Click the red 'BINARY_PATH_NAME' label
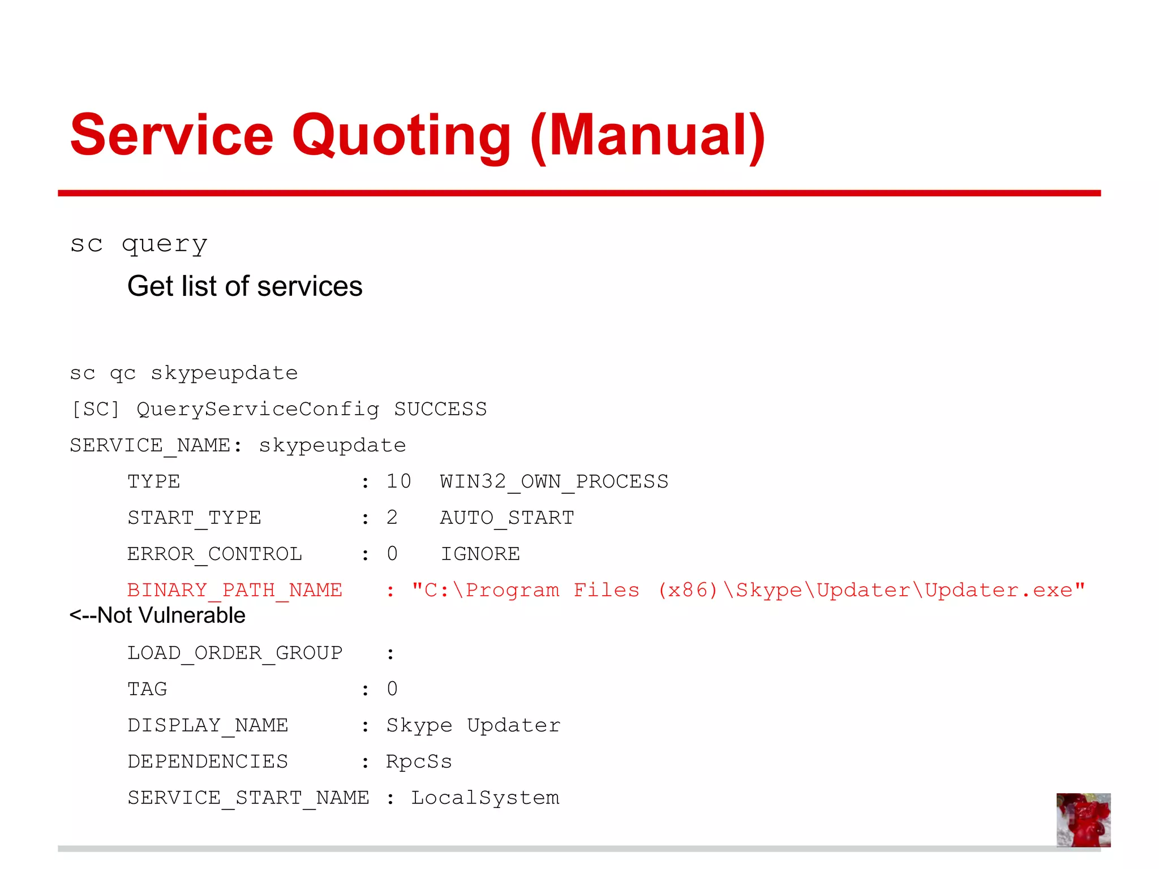The height and width of the screenshot is (869, 1159). click(x=235, y=591)
